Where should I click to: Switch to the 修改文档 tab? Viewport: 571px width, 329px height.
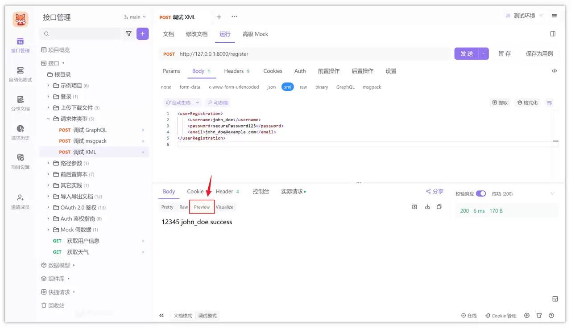[x=197, y=34]
